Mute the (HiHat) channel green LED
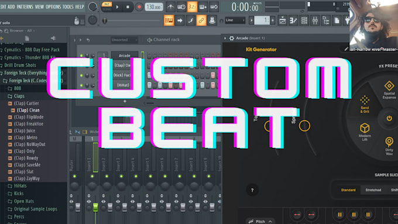Viewport: 398px width, 224px height. click(81, 85)
